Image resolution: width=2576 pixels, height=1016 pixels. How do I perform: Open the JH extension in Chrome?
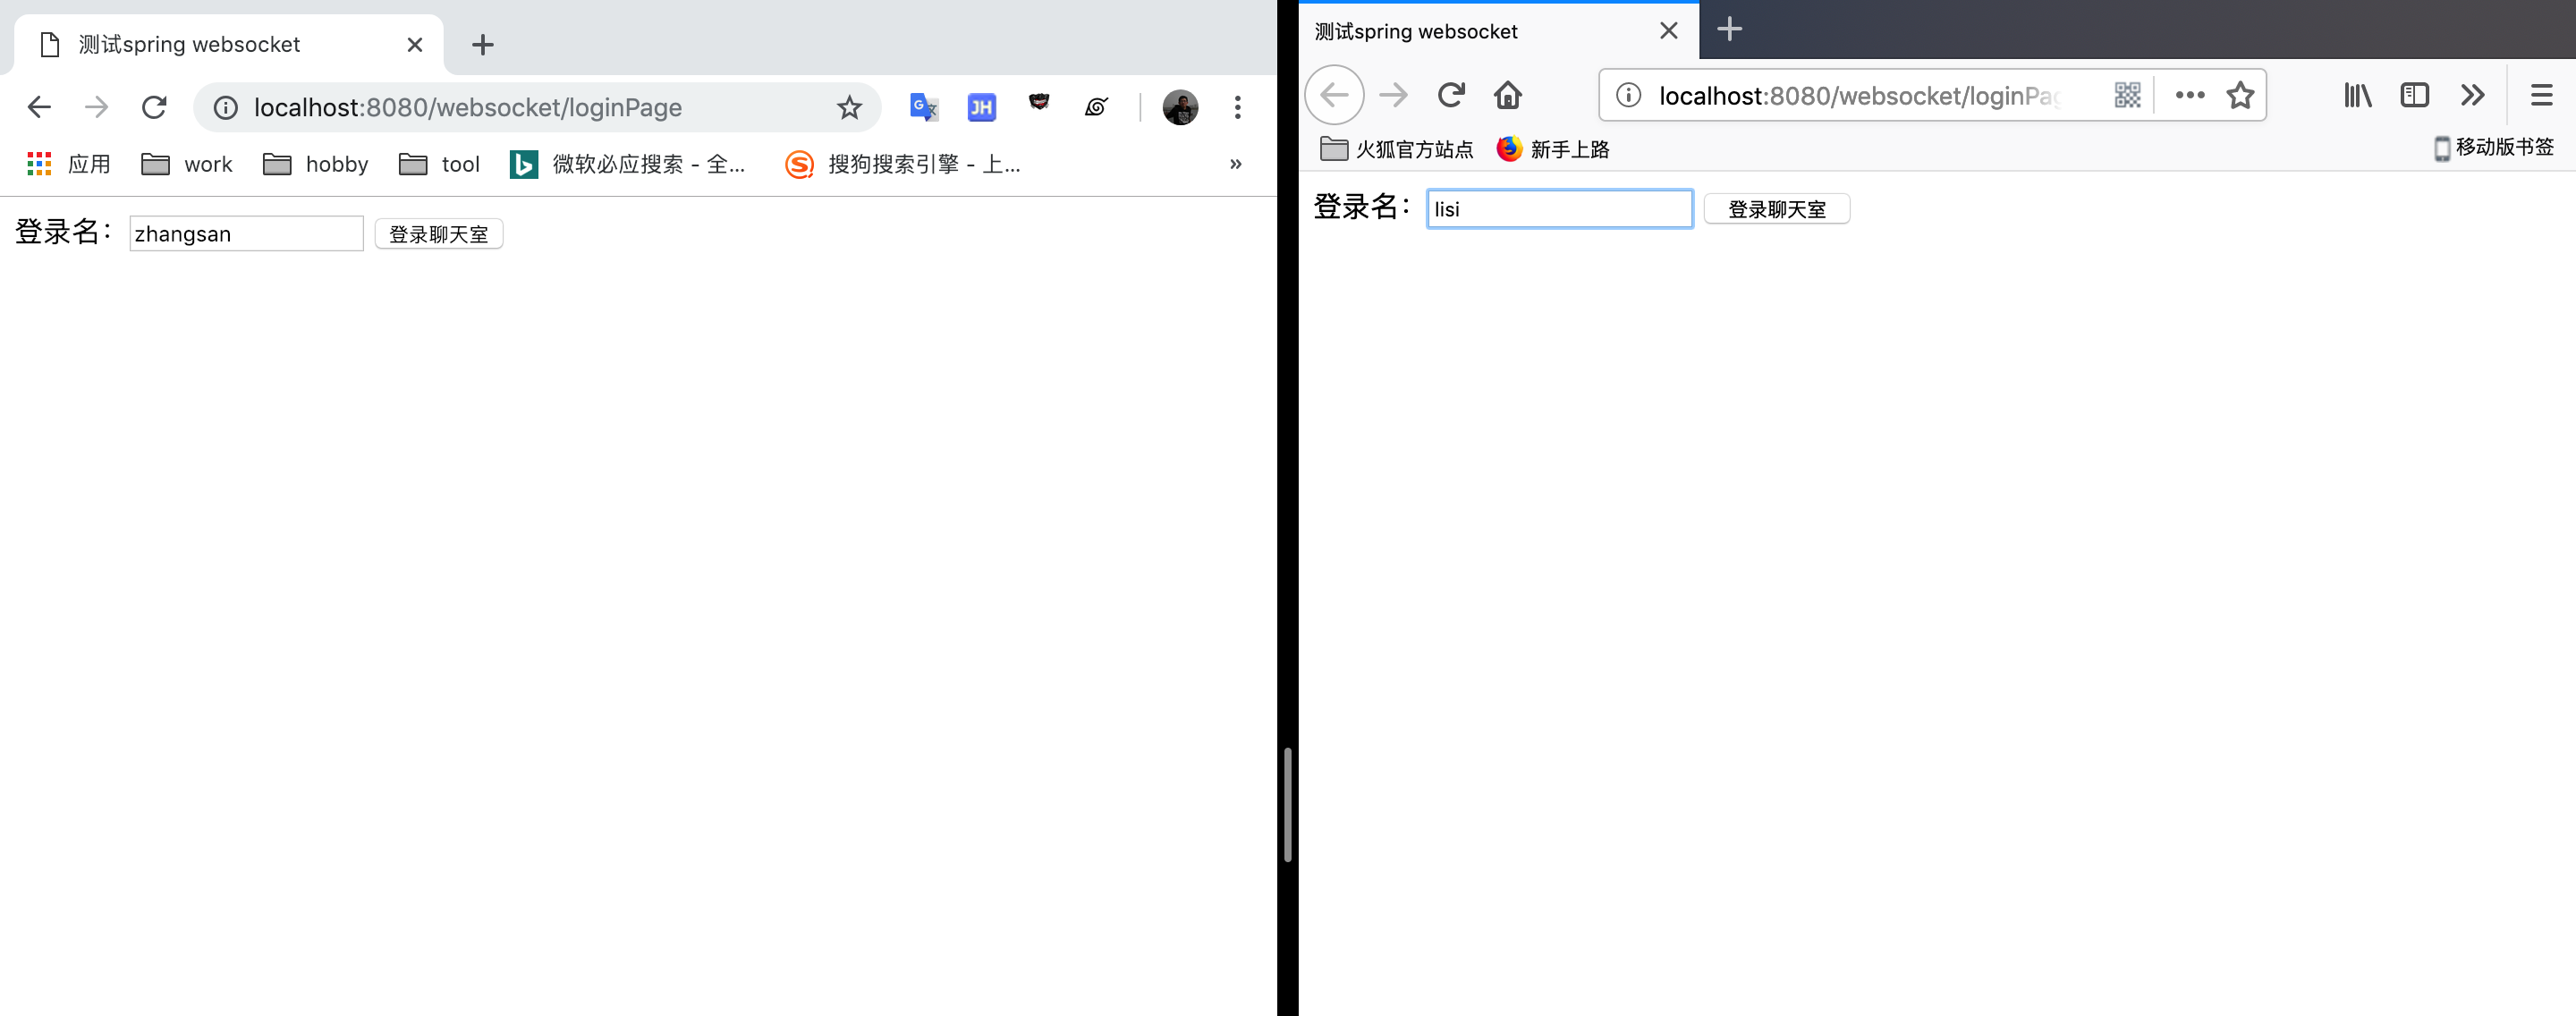981,107
